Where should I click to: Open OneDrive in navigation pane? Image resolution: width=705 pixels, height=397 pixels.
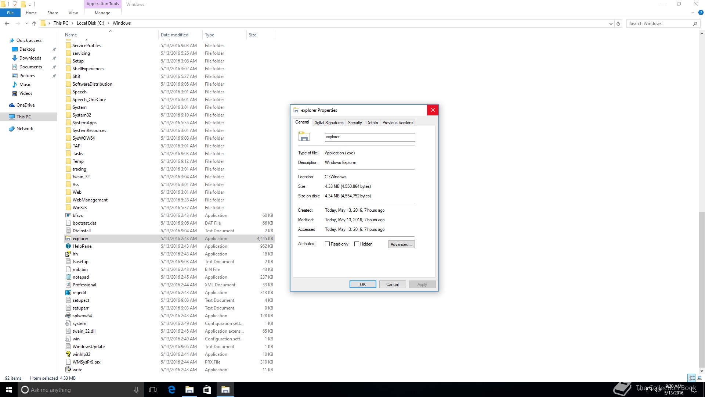point(25,105)
